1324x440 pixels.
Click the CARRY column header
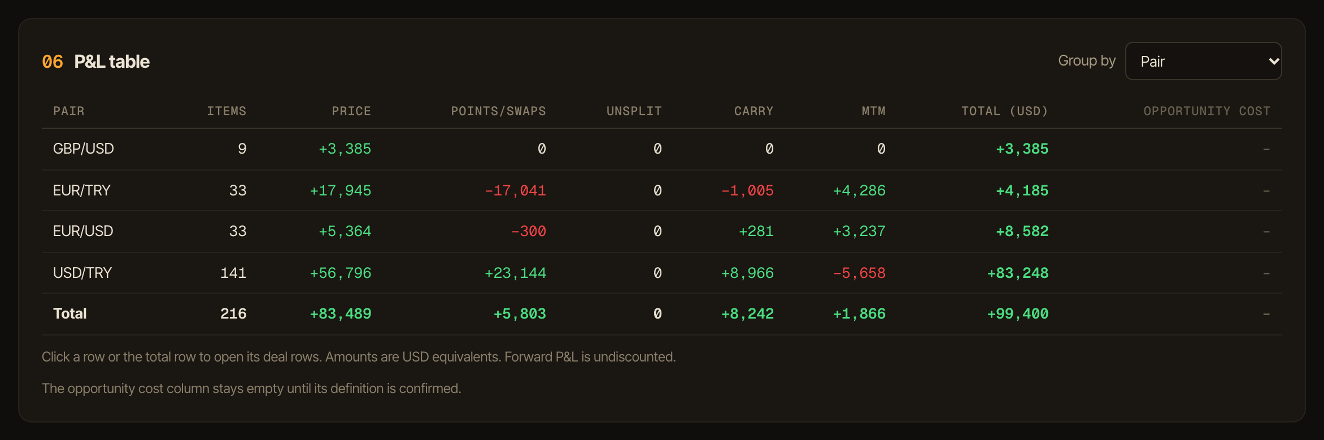coord(754,111)
